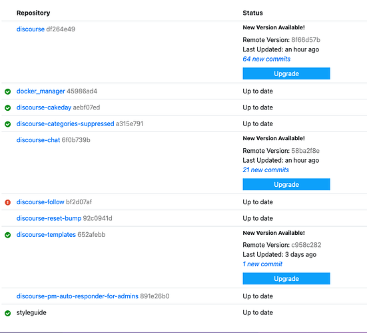Open the discourse-pm-auto-responder-for-admins link
Screen dimensions: 367x333
click(77, 296)
